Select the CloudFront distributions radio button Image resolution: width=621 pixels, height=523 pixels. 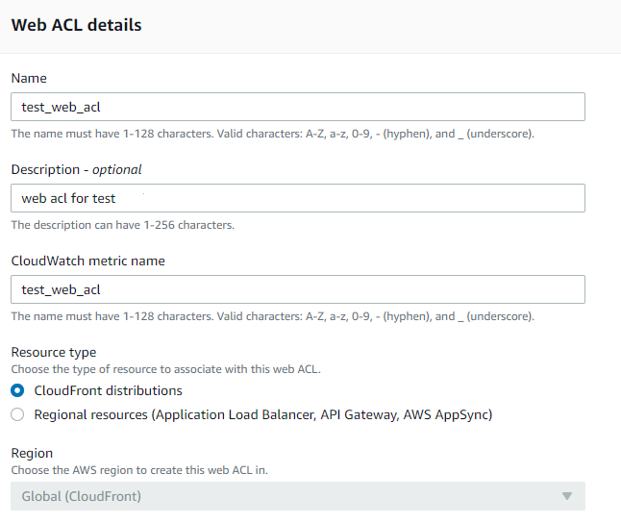[17, 391]
